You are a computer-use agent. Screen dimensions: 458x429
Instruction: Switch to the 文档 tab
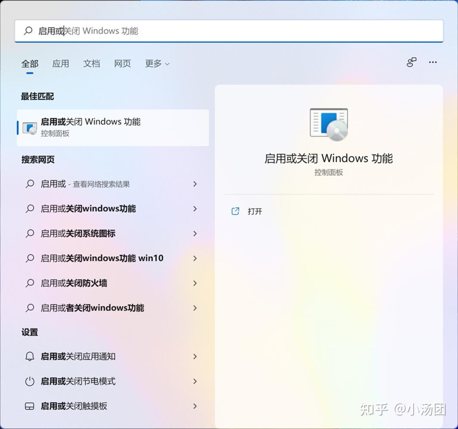click(92, 64)
